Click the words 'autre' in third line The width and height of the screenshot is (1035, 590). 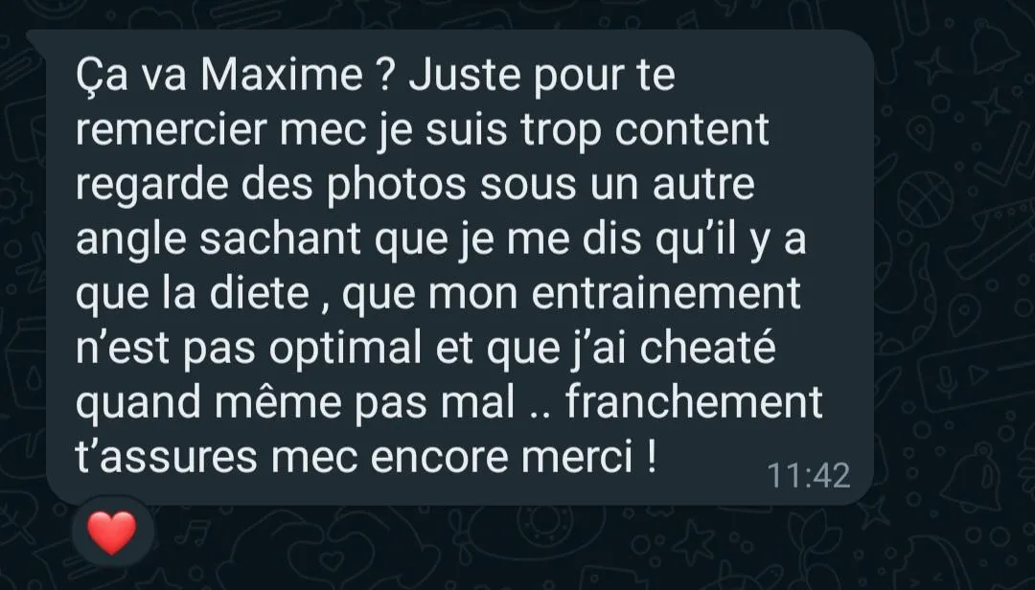tap(703, 186)
